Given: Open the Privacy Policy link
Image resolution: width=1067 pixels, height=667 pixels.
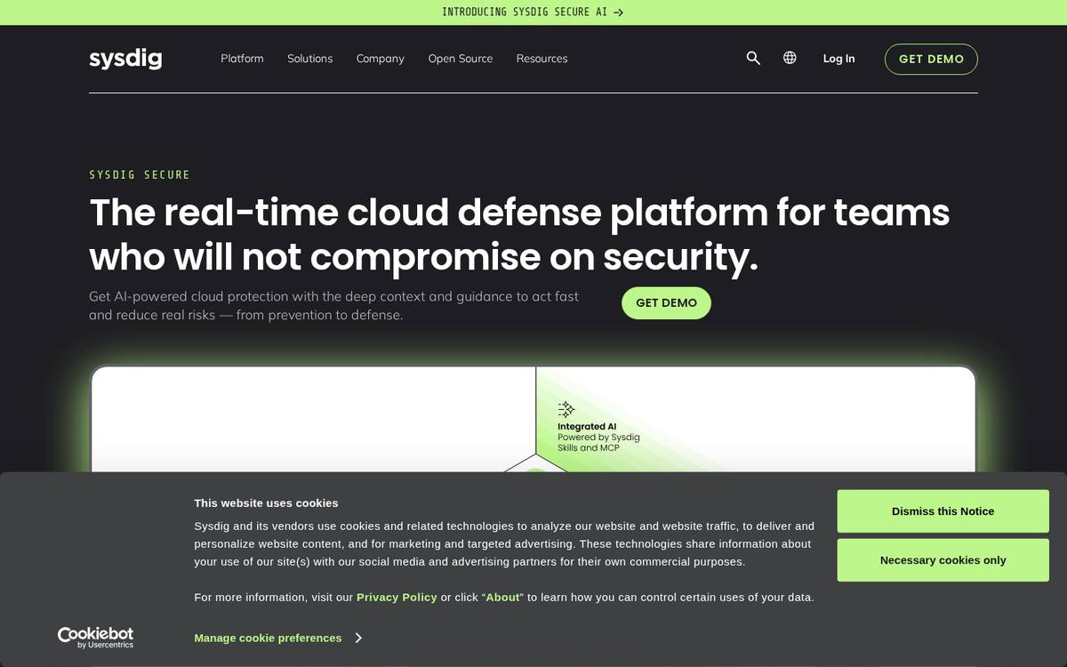Looking at the screenshot, I should [x=397, y=598].
